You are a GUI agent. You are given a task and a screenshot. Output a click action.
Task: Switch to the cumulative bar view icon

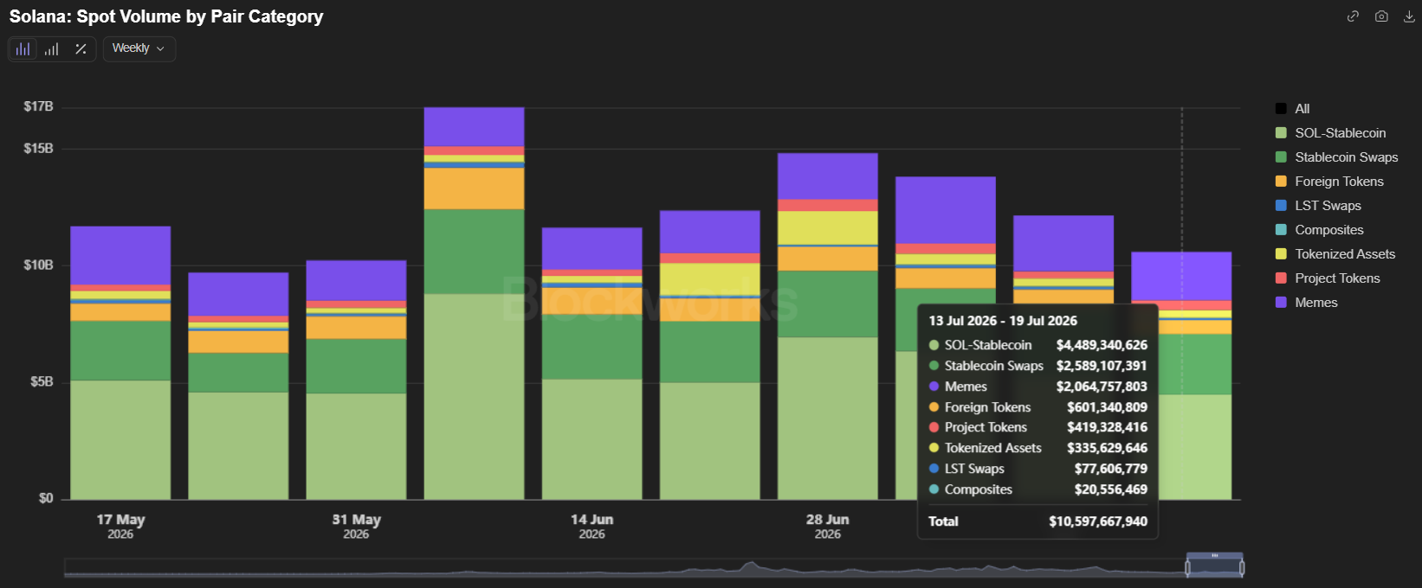click(x=52, y=49)
